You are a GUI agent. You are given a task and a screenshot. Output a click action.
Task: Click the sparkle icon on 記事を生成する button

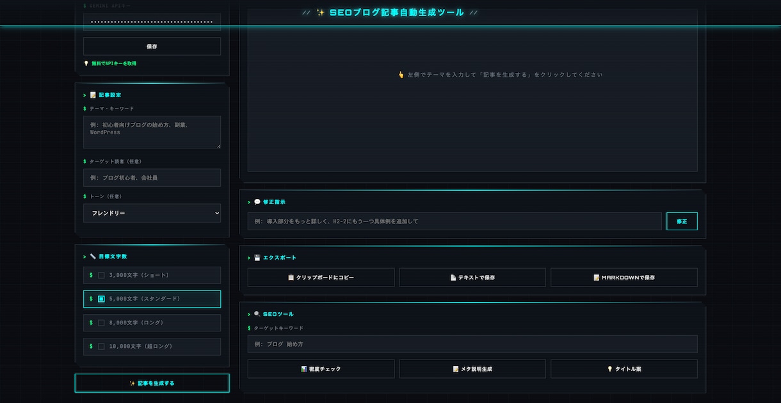133,383
